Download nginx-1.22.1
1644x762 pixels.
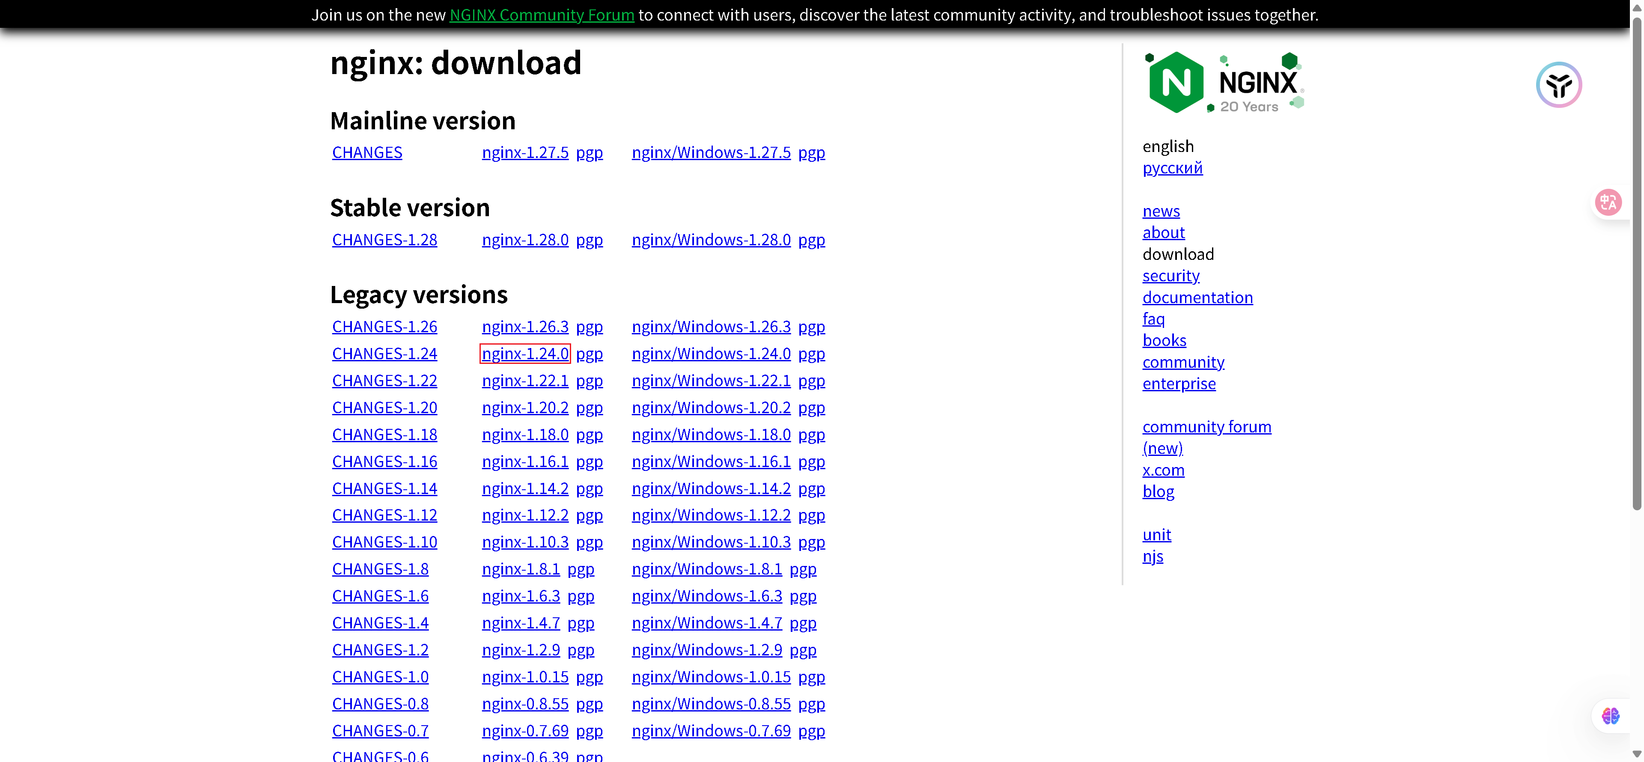pos(524,381)
